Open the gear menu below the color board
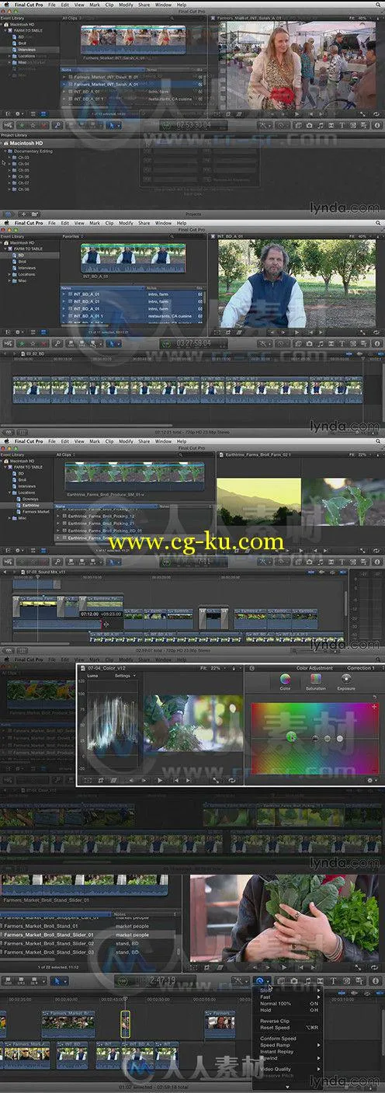This screenshot has width=385, height=1093. pyautogui.click(x=372, y=779)
